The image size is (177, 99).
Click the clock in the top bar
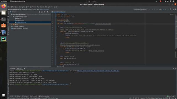[92, 1]
